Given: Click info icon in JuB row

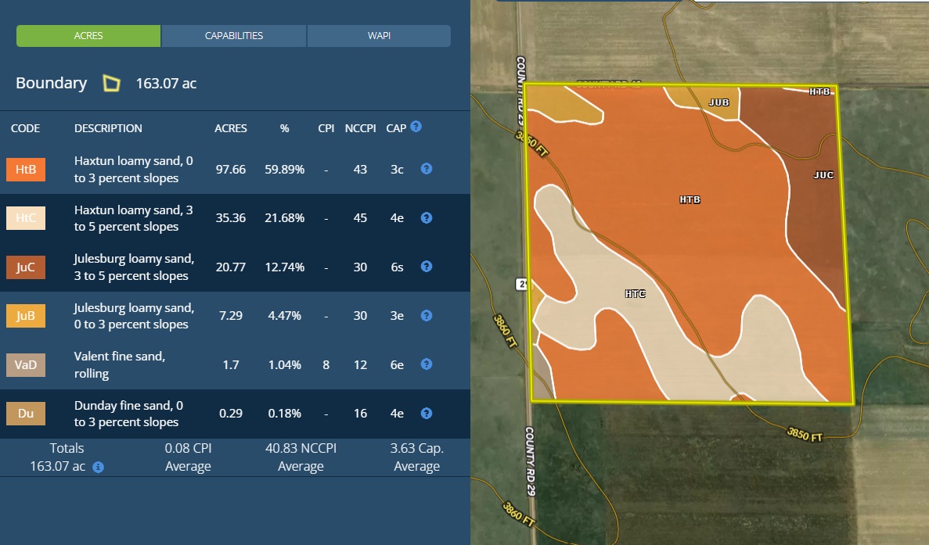Looking at the screenshot, I should [427, 316].
